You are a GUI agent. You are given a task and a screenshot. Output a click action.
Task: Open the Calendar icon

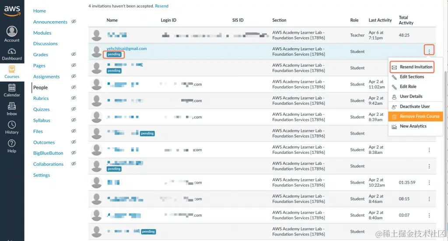(12, 87)
